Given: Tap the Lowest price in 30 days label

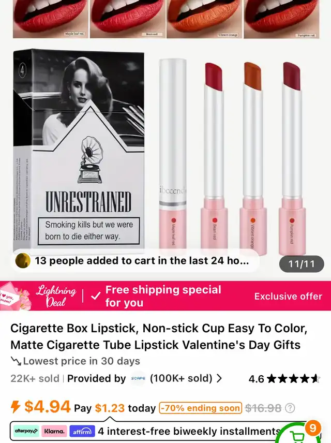Looking at the screenshot, I should pyautogui.click(x=81, y=361).
